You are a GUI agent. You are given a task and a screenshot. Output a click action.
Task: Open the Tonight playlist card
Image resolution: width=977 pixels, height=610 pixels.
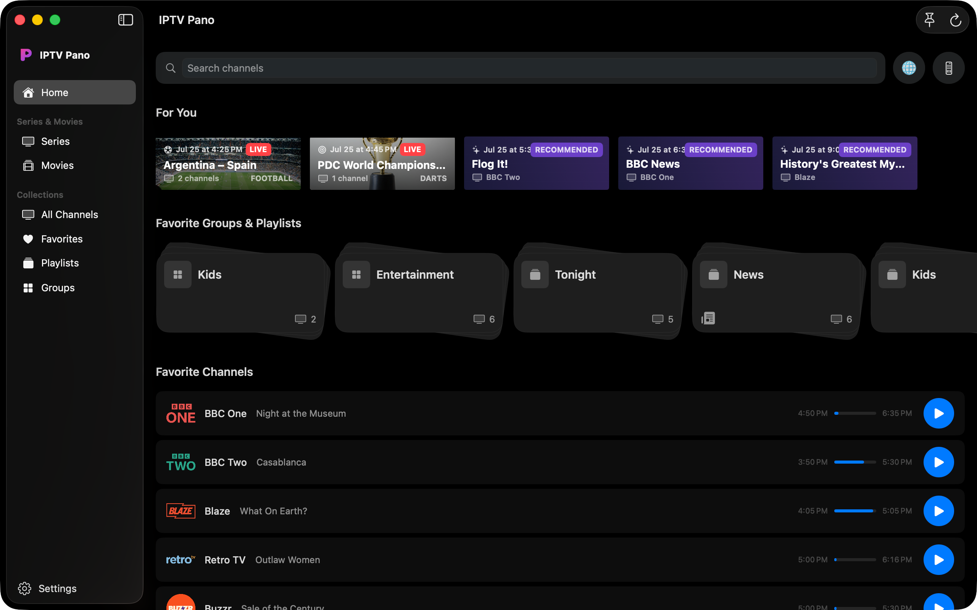(x=598, y=292)
